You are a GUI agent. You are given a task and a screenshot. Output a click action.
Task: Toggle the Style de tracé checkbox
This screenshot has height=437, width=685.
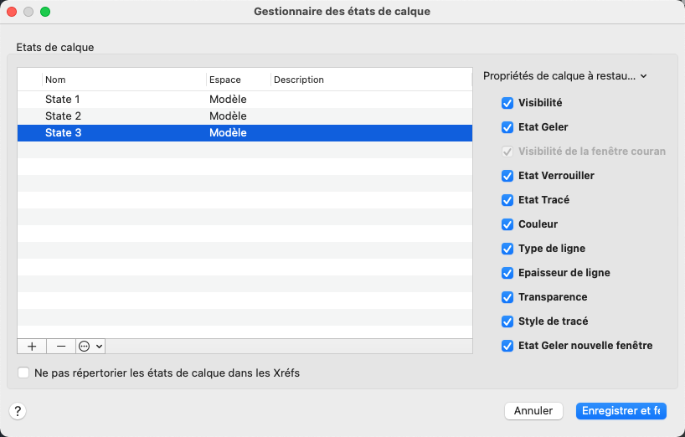pyautogui.click(x=507, y=321)
